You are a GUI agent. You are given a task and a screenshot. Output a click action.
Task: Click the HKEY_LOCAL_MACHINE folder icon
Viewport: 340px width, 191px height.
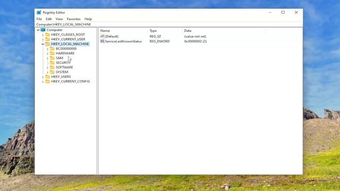pyautogui.click(x=47, y=44)
